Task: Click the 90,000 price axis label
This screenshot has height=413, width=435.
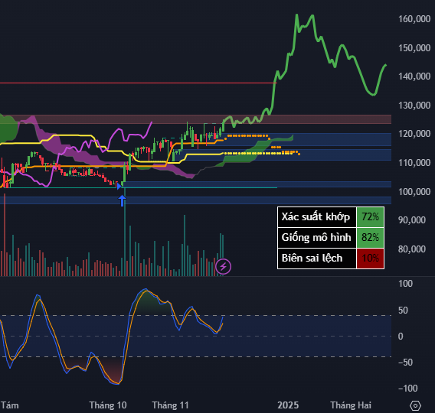Action: point(412,220)
